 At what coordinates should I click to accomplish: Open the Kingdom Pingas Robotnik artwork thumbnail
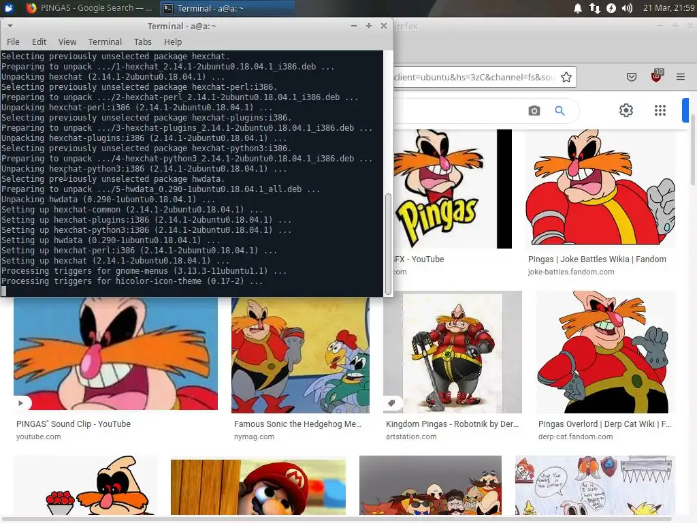pos(453,352)
